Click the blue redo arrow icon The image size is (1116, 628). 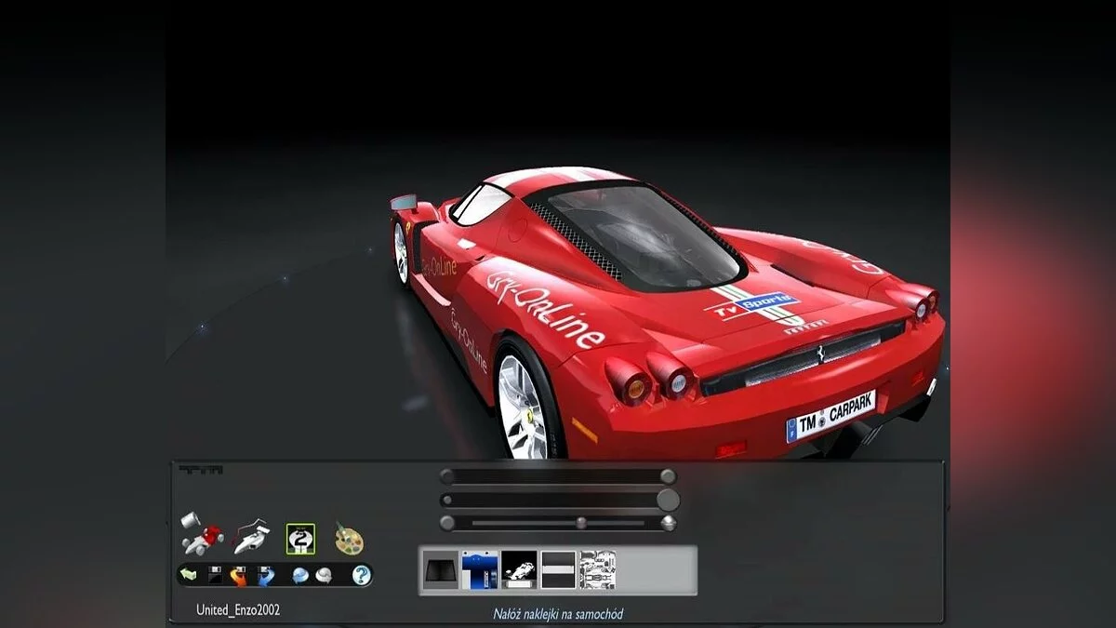(266, 576)
